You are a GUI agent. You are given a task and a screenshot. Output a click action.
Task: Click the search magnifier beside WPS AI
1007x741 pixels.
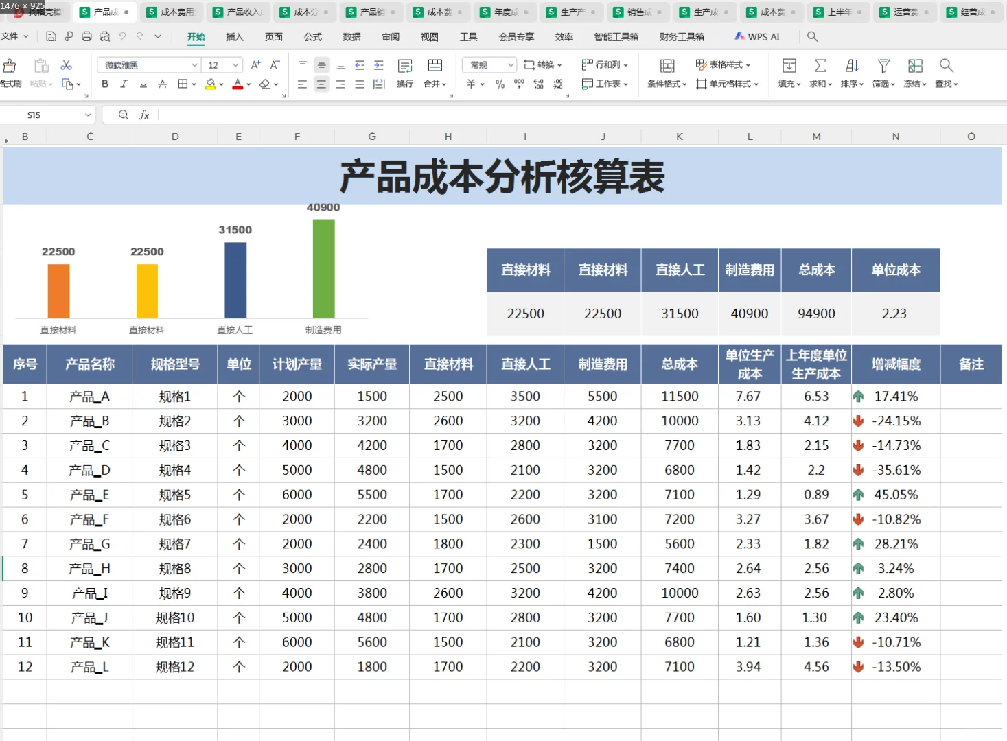tap(812, 36)
